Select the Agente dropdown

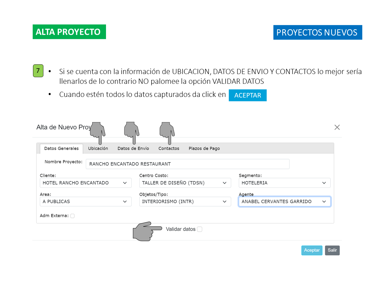(x=284, y=201)
